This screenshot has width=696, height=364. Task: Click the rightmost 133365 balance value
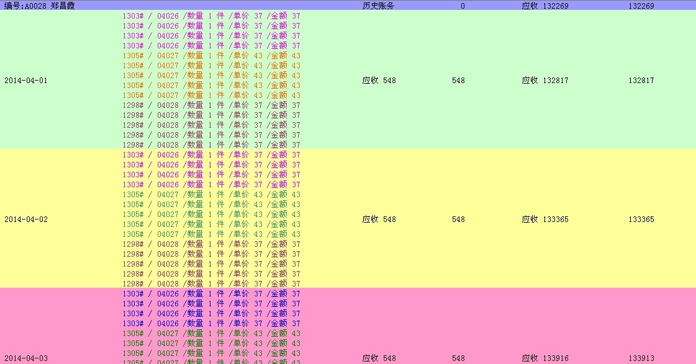[x=641, y=220]
